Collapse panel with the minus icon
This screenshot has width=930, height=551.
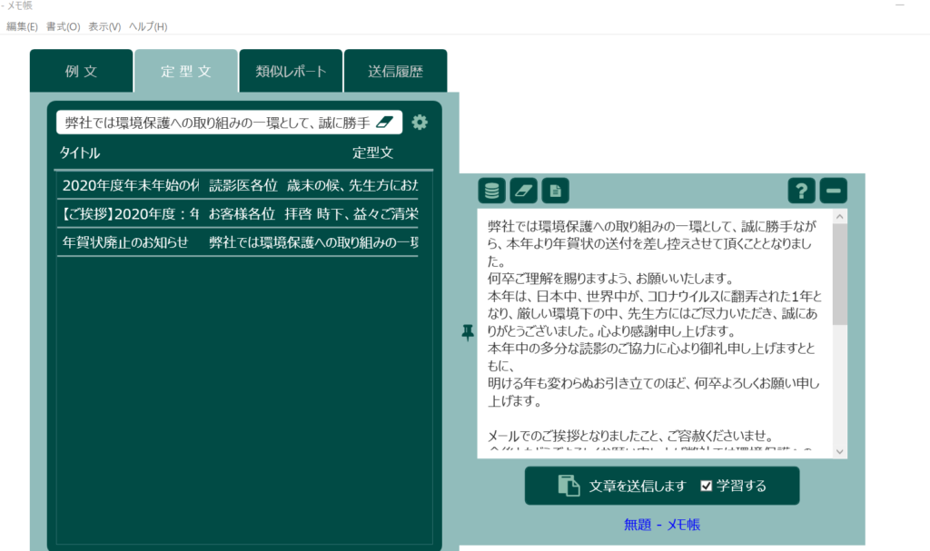click(x=834, y=191)
